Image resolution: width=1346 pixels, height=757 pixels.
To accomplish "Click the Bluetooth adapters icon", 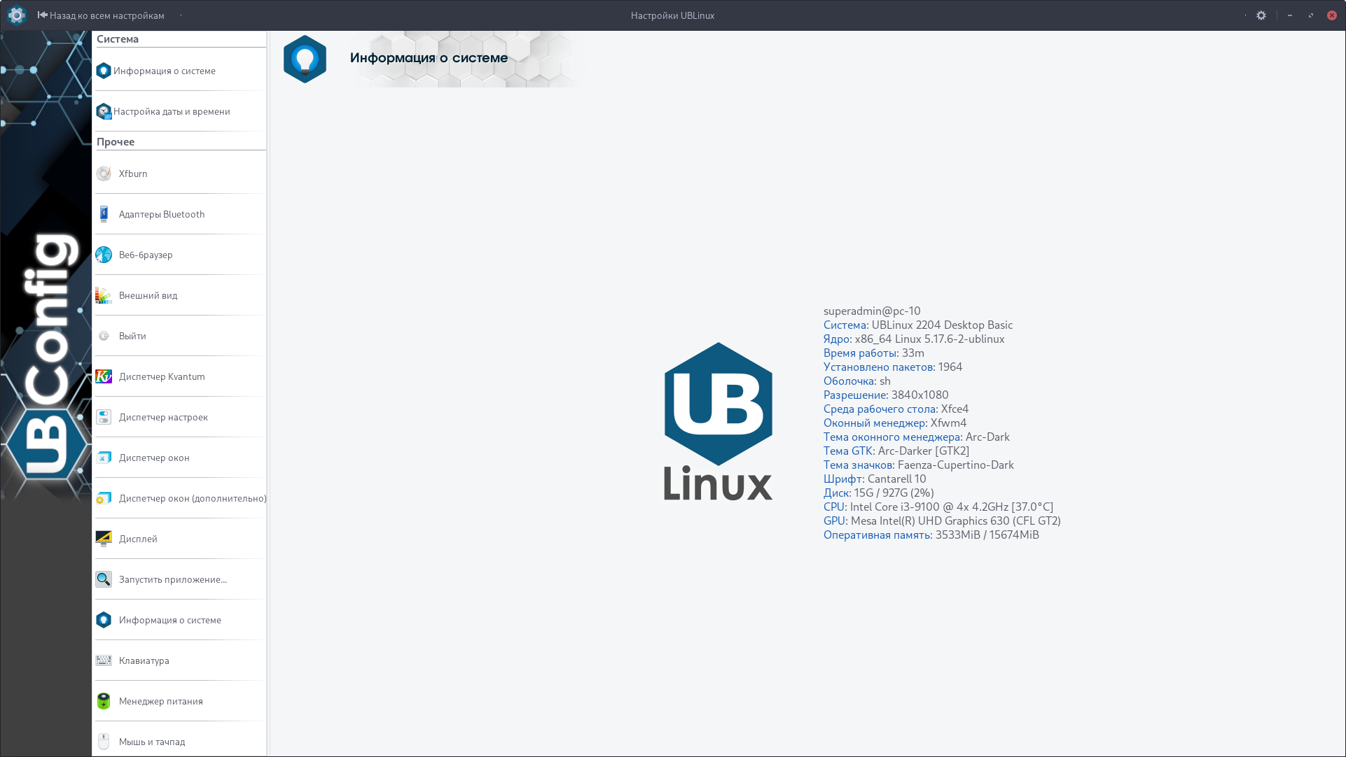I will tap(104, 214).
